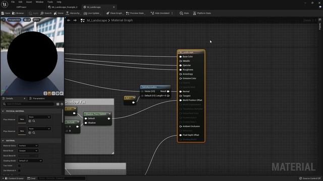Close the M_Landscape tab
Screen dimensions: 323x181
[114, 7]
